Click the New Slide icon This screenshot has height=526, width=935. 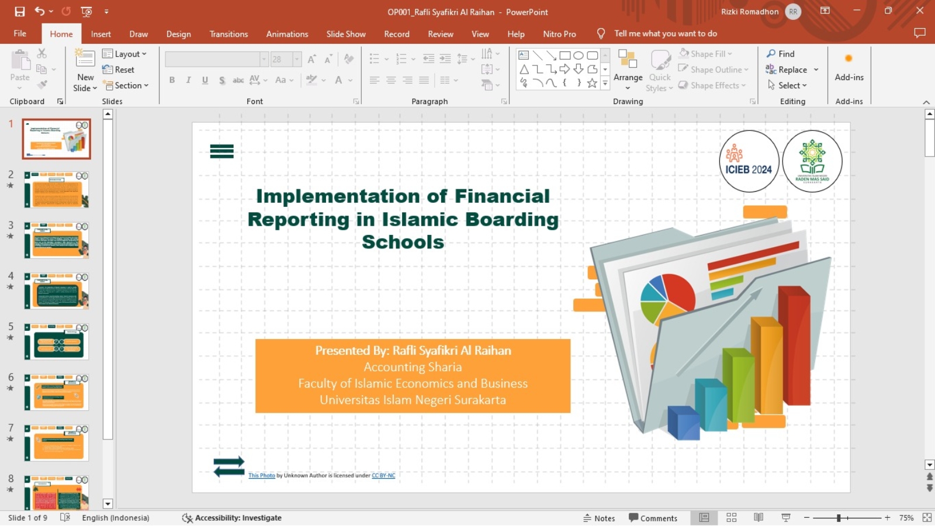85,59
